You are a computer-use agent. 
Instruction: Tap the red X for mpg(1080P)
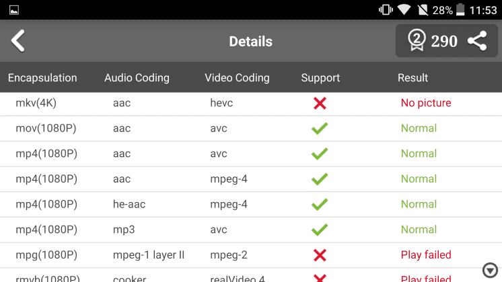point(320,255)
